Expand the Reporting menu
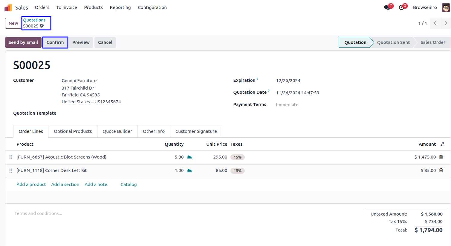The width and height of the screenshot is (451, 246). pos(120,7)
